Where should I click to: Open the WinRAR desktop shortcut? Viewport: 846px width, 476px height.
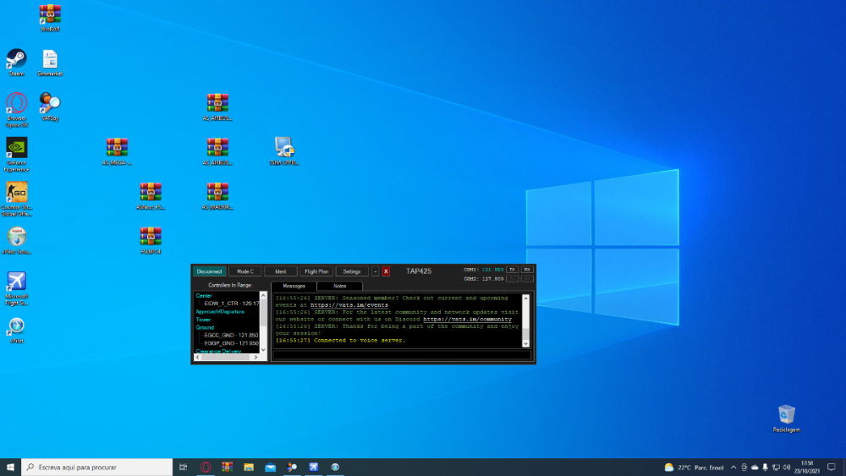click(50, 14)
